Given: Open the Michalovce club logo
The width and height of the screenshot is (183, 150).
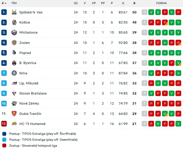Looking at the screenshot, I should (x=14, y=32).
